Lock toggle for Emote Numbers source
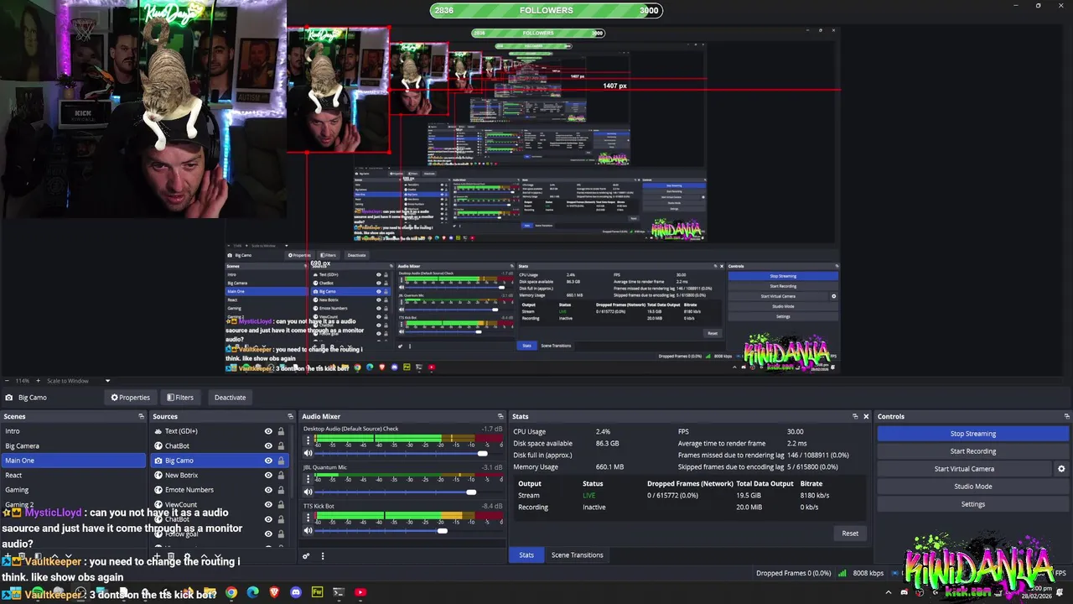Screen dimensions: 1073x604 (281, 490)
